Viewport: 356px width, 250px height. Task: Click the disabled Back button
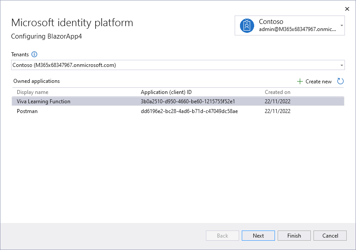[x=222, y=236]
